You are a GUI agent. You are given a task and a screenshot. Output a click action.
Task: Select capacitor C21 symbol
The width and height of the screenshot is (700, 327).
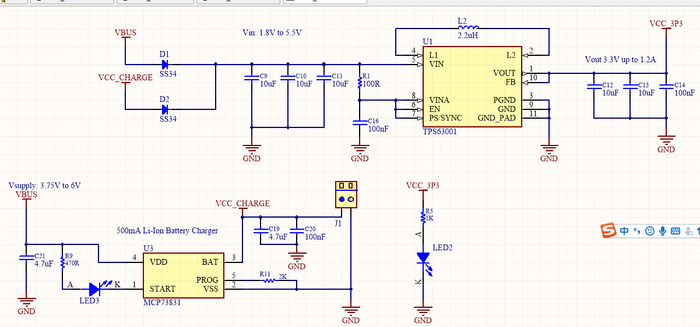[x=26, y=257]
